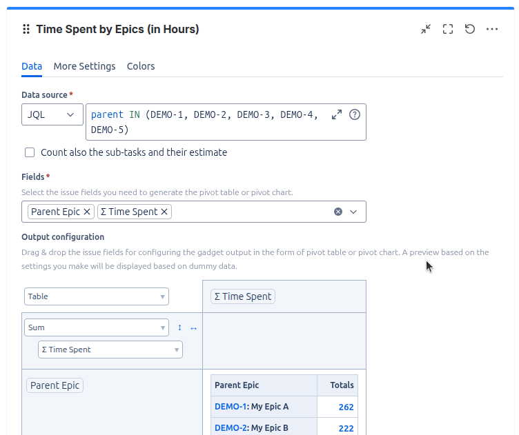Expand the JQL editor with arrows icon
This screenshot has width=519, height=435.
[x=337, y=114]
